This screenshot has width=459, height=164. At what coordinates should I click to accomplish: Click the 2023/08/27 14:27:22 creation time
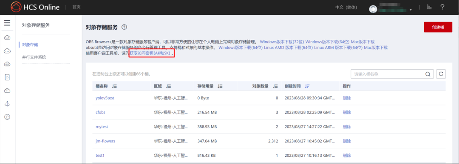[x=309, y=127]
